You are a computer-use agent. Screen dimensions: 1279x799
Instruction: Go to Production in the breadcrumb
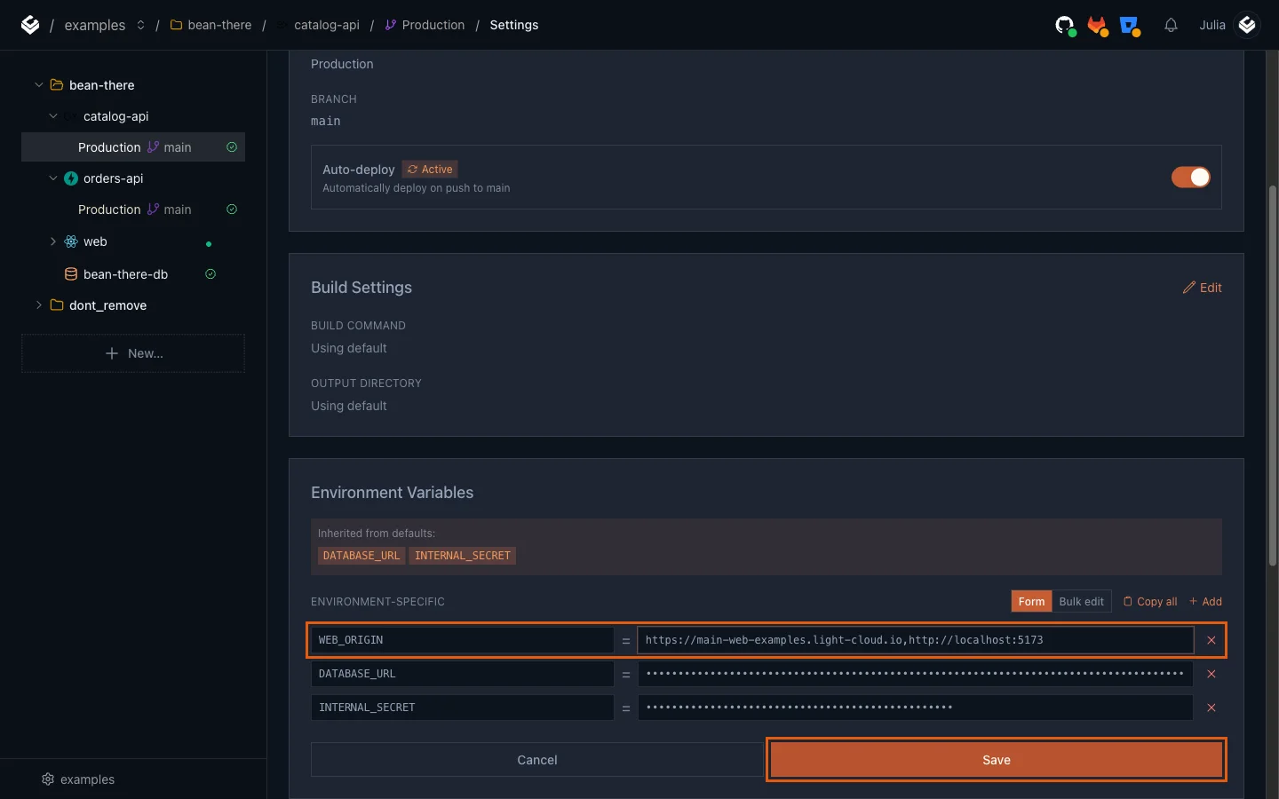coord(433,25)
